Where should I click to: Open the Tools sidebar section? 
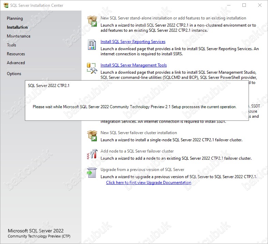(x=12, y=45)
